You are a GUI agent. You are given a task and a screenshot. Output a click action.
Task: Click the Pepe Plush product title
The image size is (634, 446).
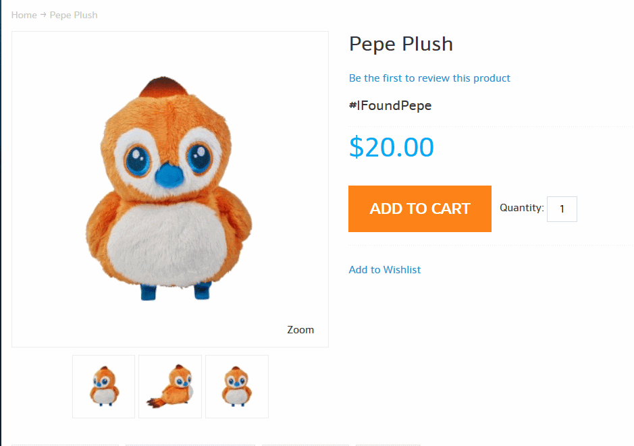(x=401, y=45)
